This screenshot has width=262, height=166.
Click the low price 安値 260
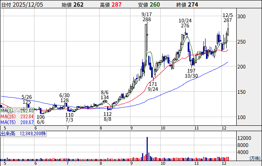coord(149,5)
